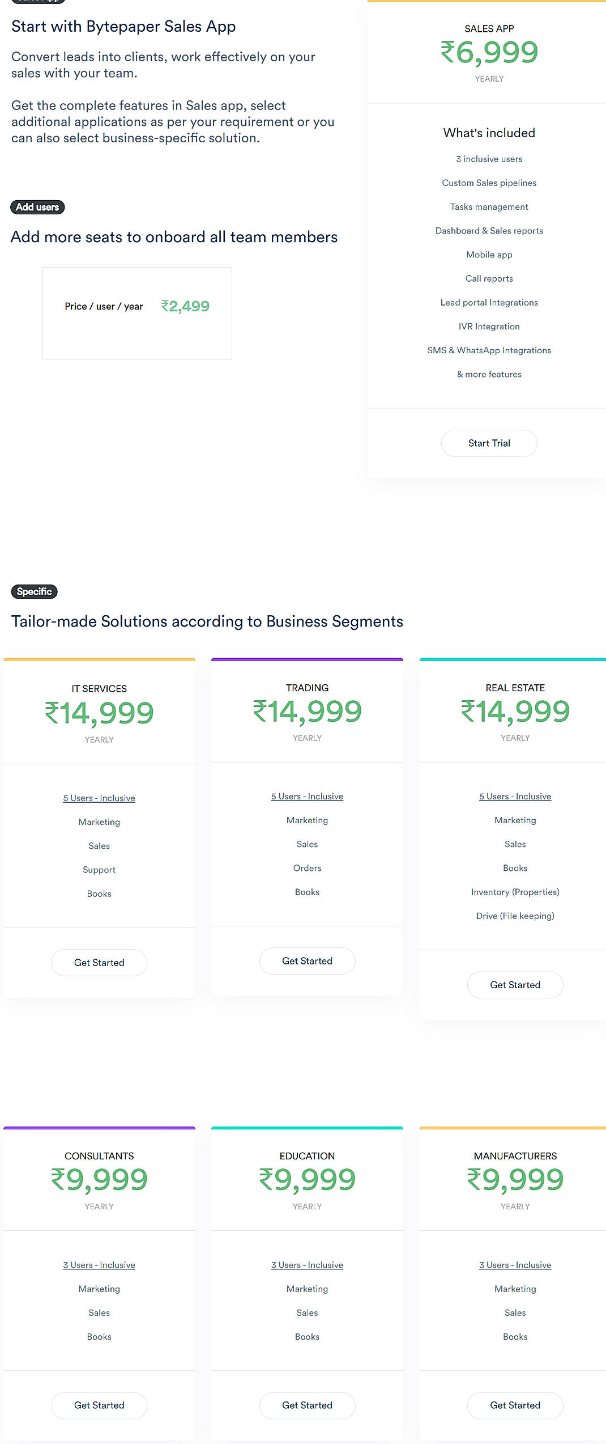Click Get Started under Trading plan
Screen dimensions: 606x1444
[307, 960]
